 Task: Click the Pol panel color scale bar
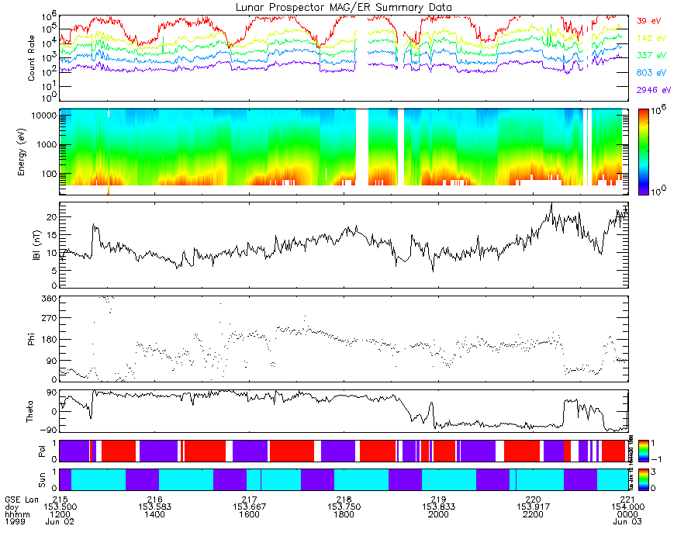643,451
